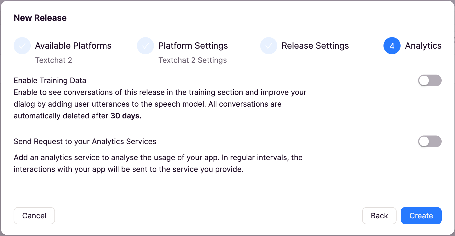Click the analytics service description paragraph
Screen dimensions: 455x236
point(158,163)
